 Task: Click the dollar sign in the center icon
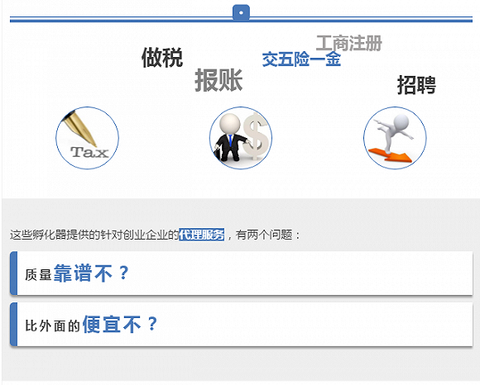point(257,136)
